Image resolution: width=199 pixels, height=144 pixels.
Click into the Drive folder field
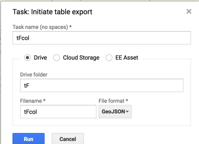tap(102, 85)
